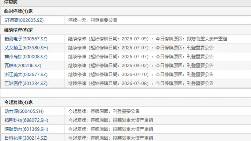Open ST德豪(002005.SZ) stock link
The image size is (251, 141).
(x=24, y=20)
